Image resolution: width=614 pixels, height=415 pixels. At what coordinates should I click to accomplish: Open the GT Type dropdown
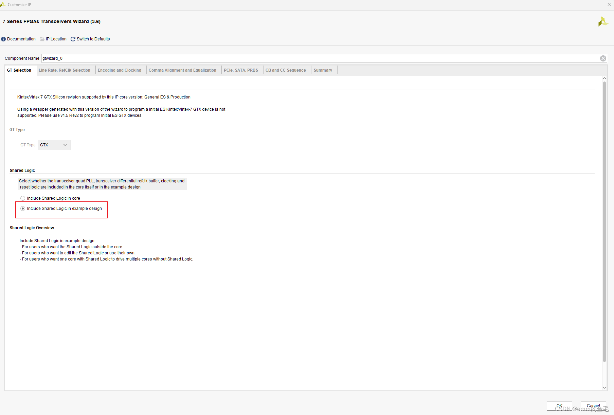[x=54, y=145]
